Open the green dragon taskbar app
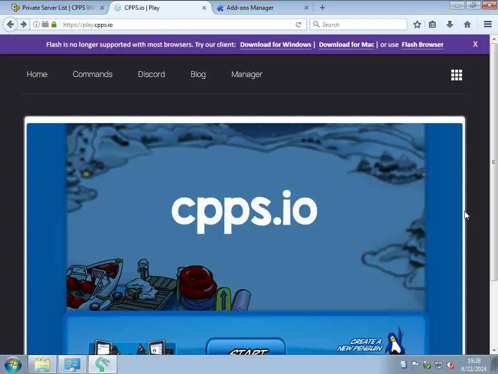Screen dimensions: 498x374 coord(102,364)
